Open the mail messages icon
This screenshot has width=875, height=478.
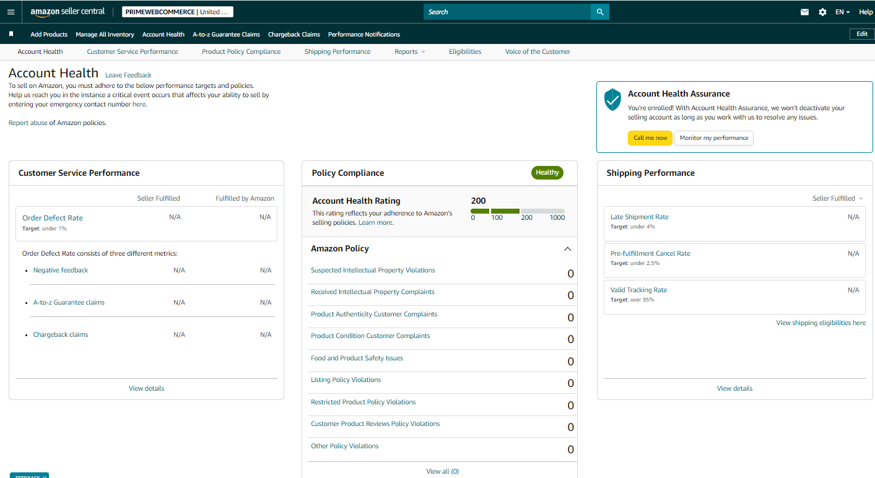(x=804, y=12)
